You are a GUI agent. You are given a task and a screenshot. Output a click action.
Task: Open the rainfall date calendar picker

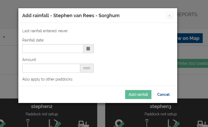[x=88, y=49]
